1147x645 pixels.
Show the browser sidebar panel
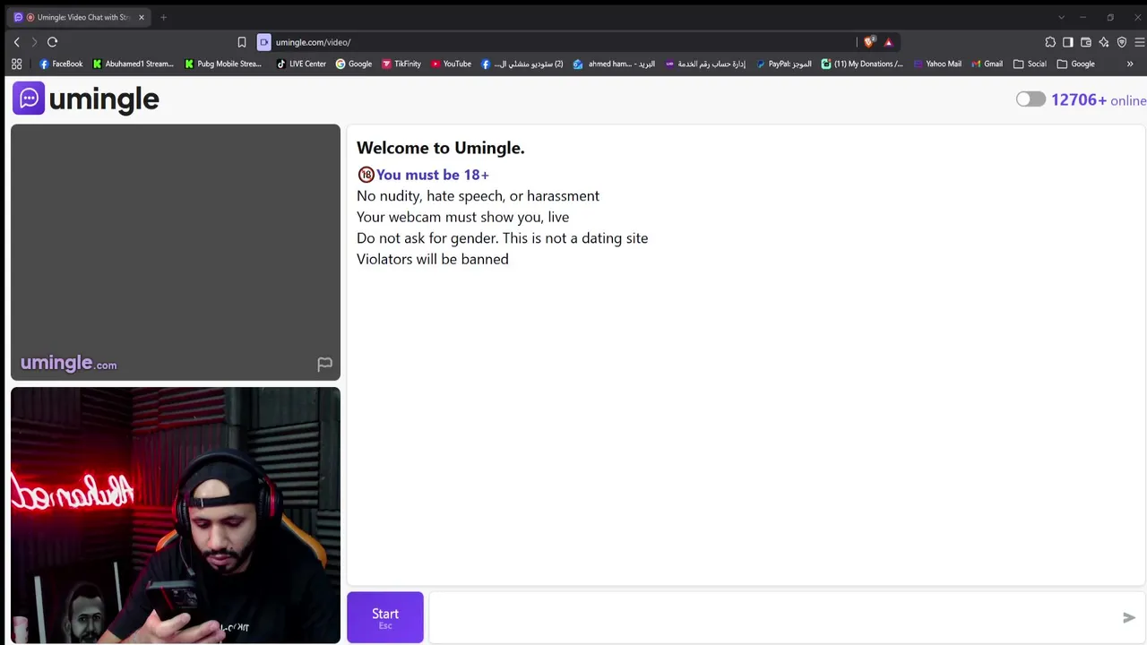pos(1068,42)
